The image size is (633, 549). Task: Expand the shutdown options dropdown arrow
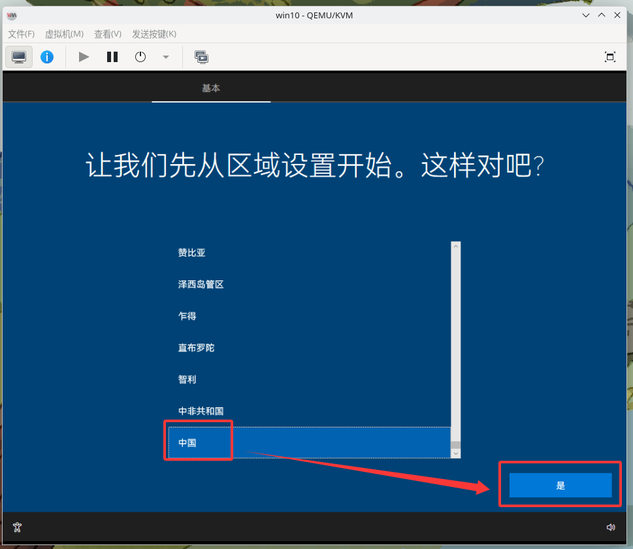[165, 57]
